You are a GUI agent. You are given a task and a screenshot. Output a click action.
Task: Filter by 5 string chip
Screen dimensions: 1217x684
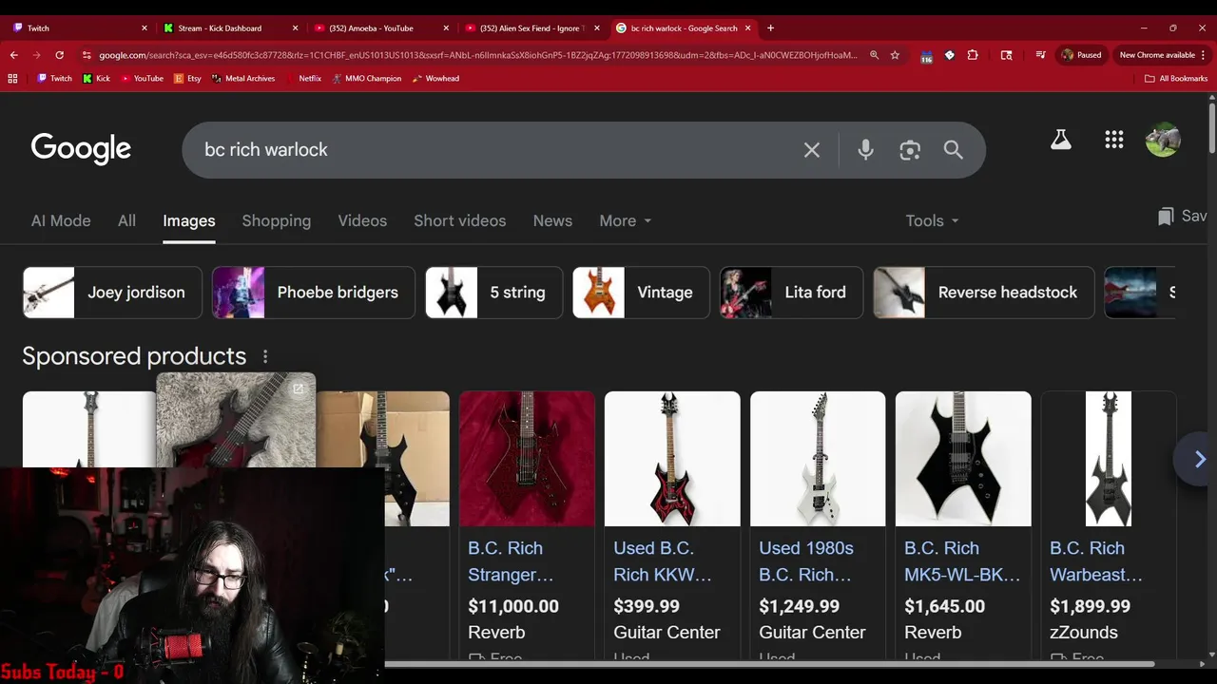[493, 293]
